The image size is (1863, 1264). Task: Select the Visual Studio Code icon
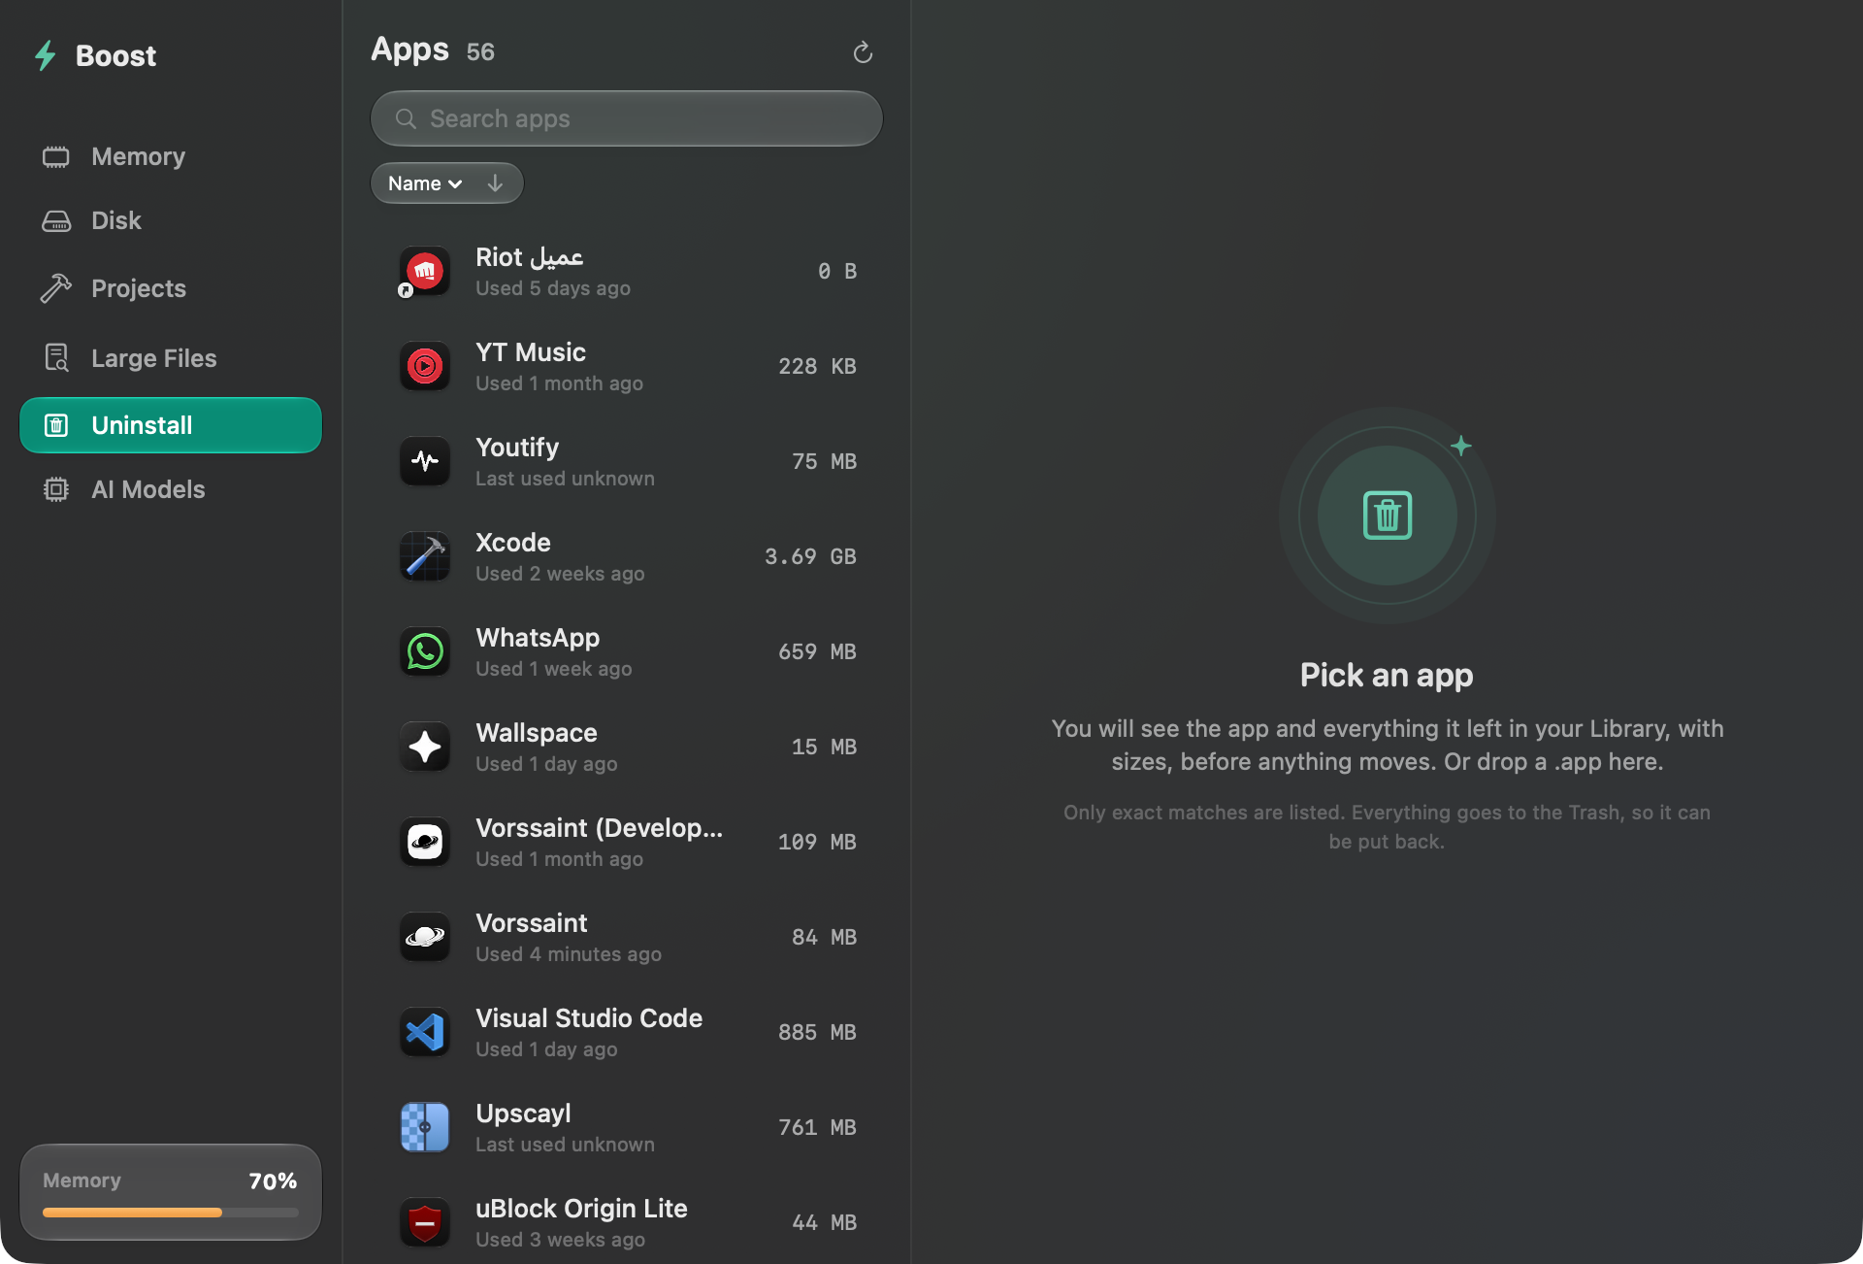click(x=425, y=1032)
